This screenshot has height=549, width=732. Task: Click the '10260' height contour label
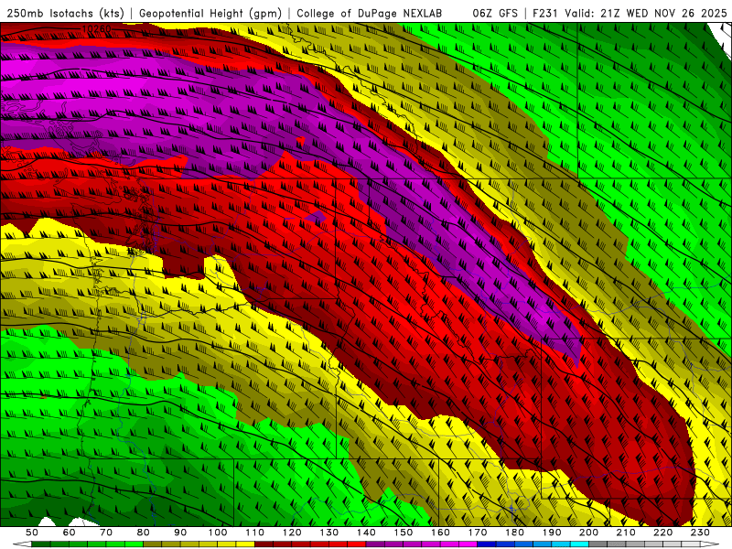tap(97, 29)
